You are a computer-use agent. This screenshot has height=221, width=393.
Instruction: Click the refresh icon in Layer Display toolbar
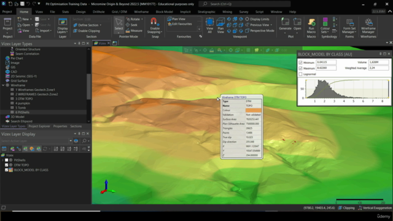point(45,149)
